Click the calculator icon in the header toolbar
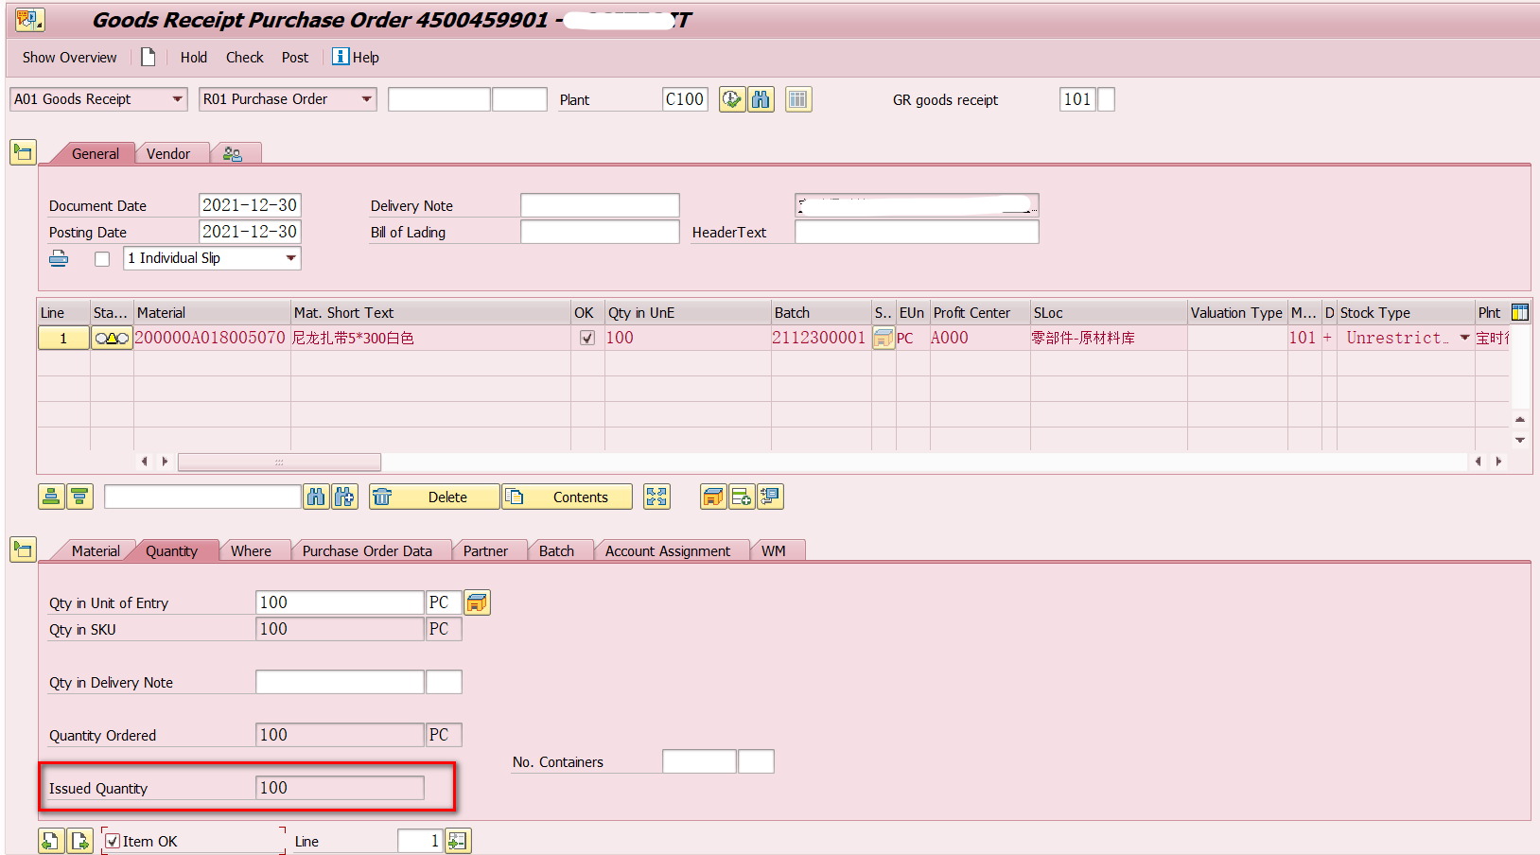The height and width of the screenshot is (855, 1540). 797,99
